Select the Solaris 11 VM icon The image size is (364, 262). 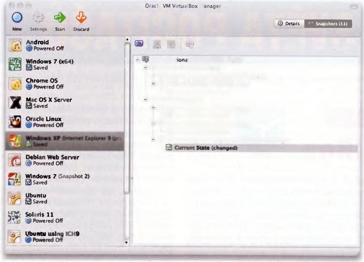(x=14, y=217)
